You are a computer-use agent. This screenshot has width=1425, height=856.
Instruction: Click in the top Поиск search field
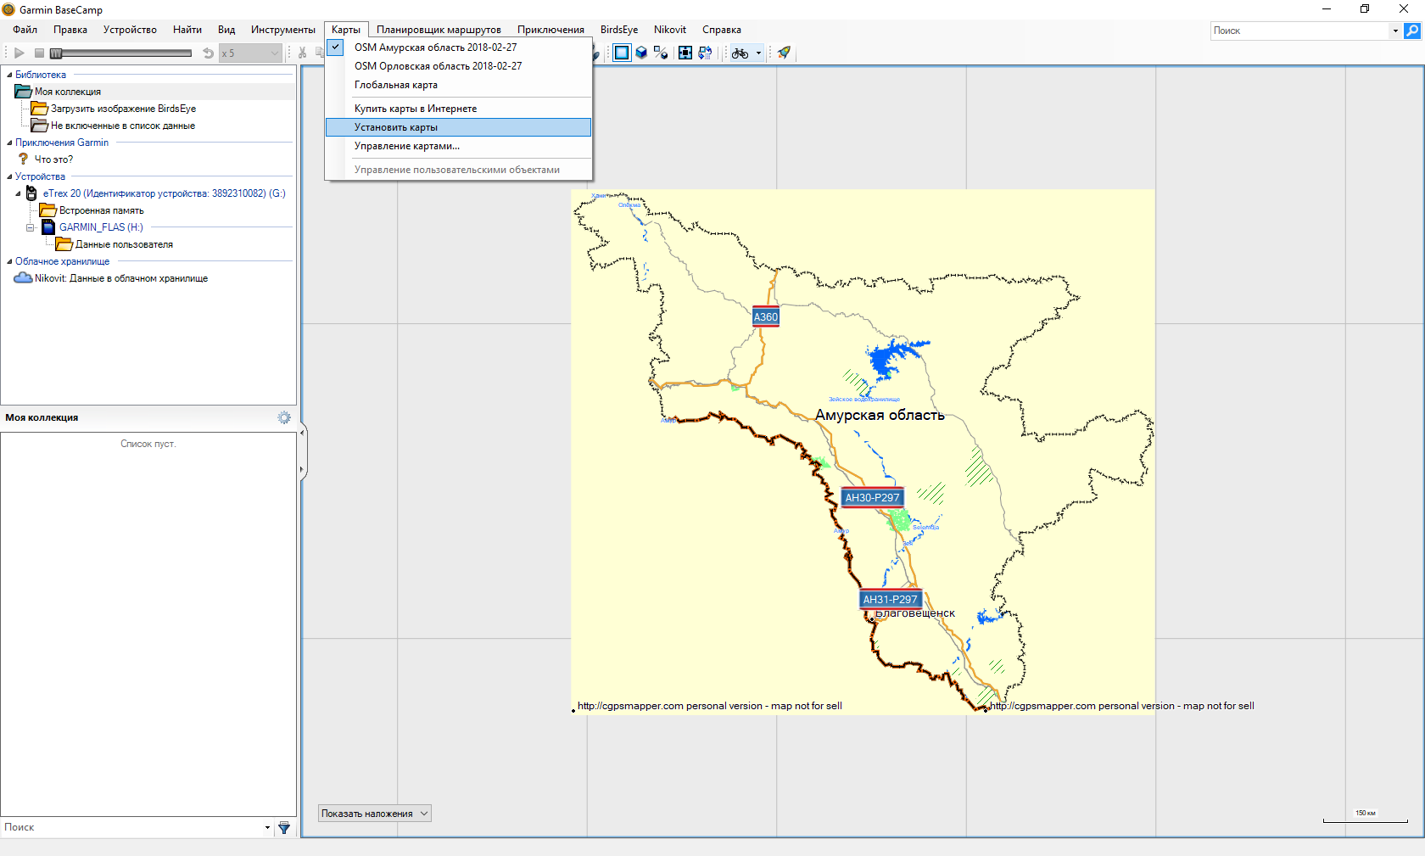1300,31
